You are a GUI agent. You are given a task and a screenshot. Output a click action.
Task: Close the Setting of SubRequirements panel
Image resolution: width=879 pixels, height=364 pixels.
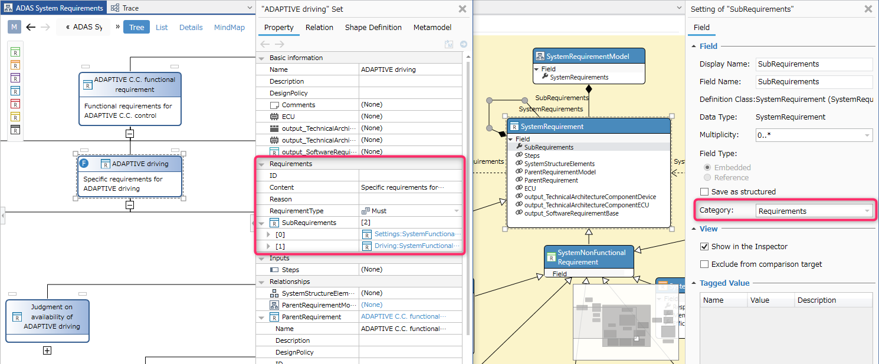pyautogui.click(x=868, y=9)
